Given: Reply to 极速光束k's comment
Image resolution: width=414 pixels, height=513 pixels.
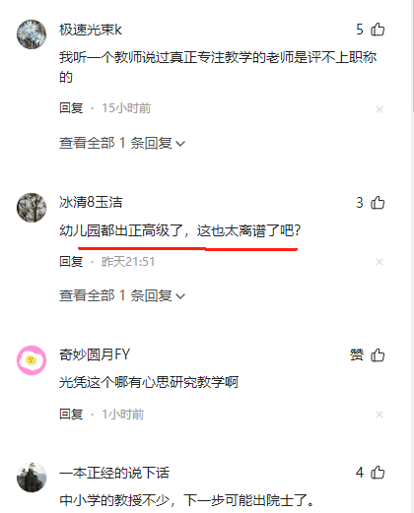Looking at the screenshot, I should pos(71,108).
